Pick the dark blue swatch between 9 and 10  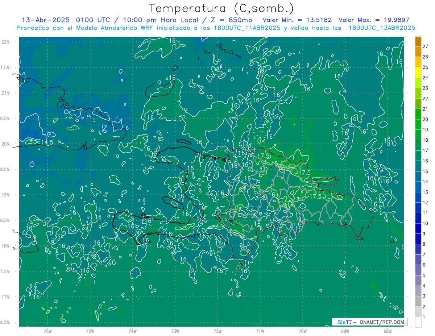(x=418, y=229)
